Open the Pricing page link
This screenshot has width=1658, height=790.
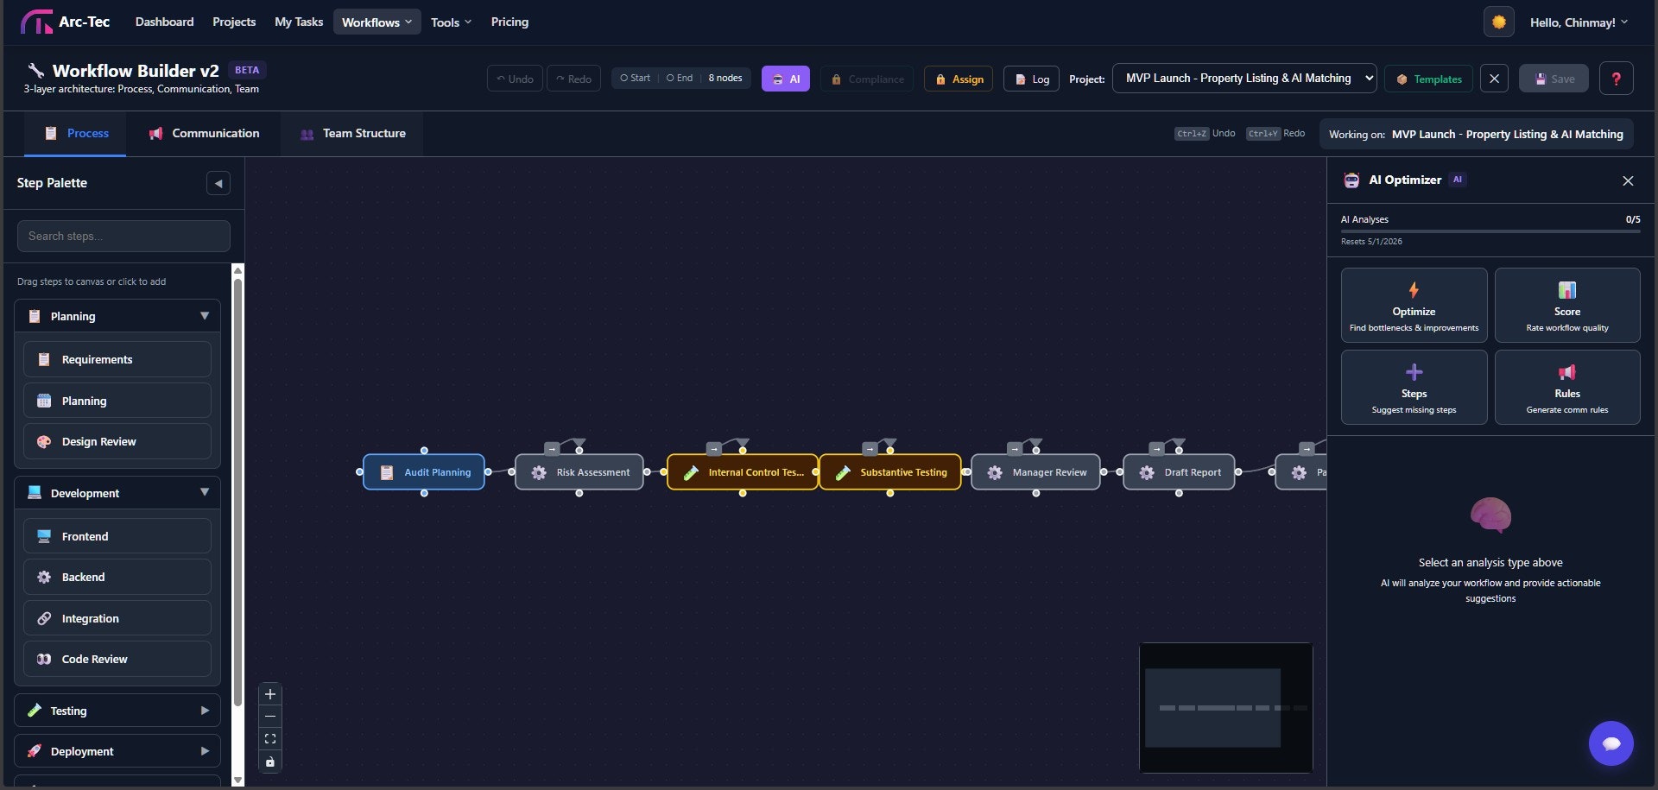509,22
